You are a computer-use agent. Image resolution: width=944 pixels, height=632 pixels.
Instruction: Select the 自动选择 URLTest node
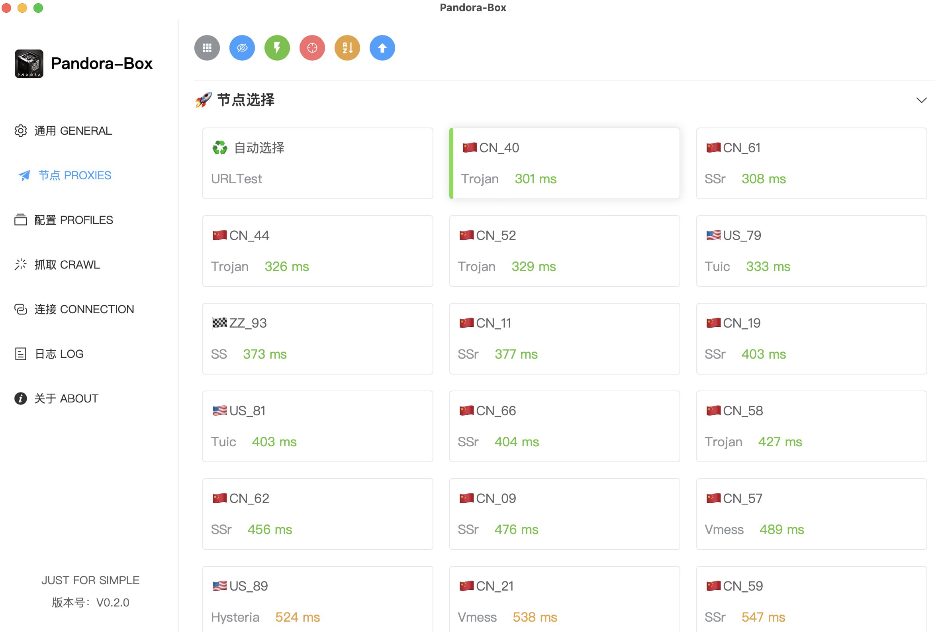click(x=317, y=163)
